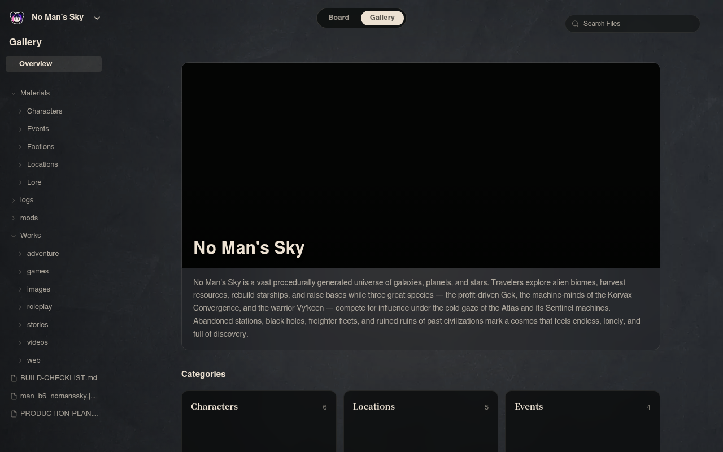Expand the images folder chevron
This screenshot has height=452, width=723.
20,289
